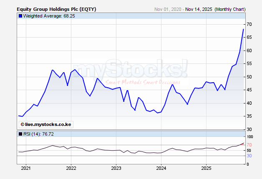Select the 2023 time axis label
262x179 pixels.
pyautogui.click(x=116, y=168)
